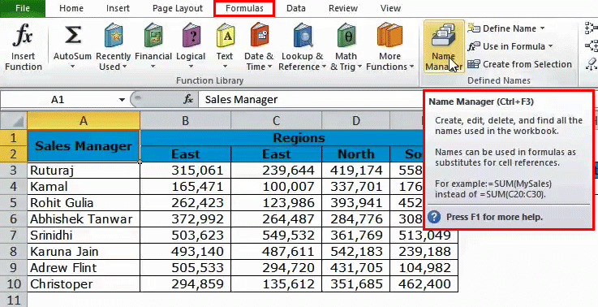Open the Insert Function dialog

click(23, 46)
